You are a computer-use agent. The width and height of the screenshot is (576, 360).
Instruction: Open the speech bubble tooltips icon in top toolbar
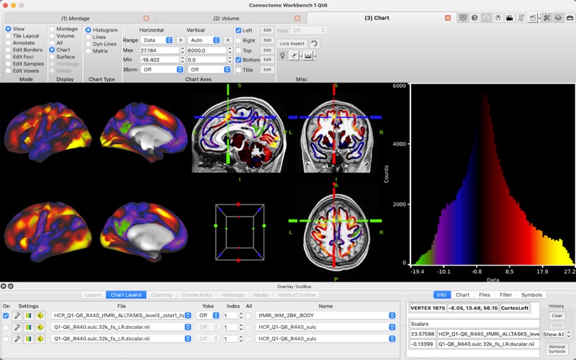point(463,18)
